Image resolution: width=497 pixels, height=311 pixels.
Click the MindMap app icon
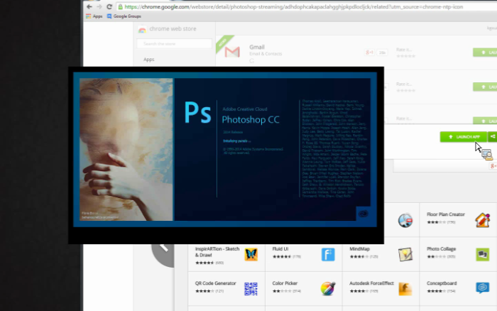coord(405,254)
